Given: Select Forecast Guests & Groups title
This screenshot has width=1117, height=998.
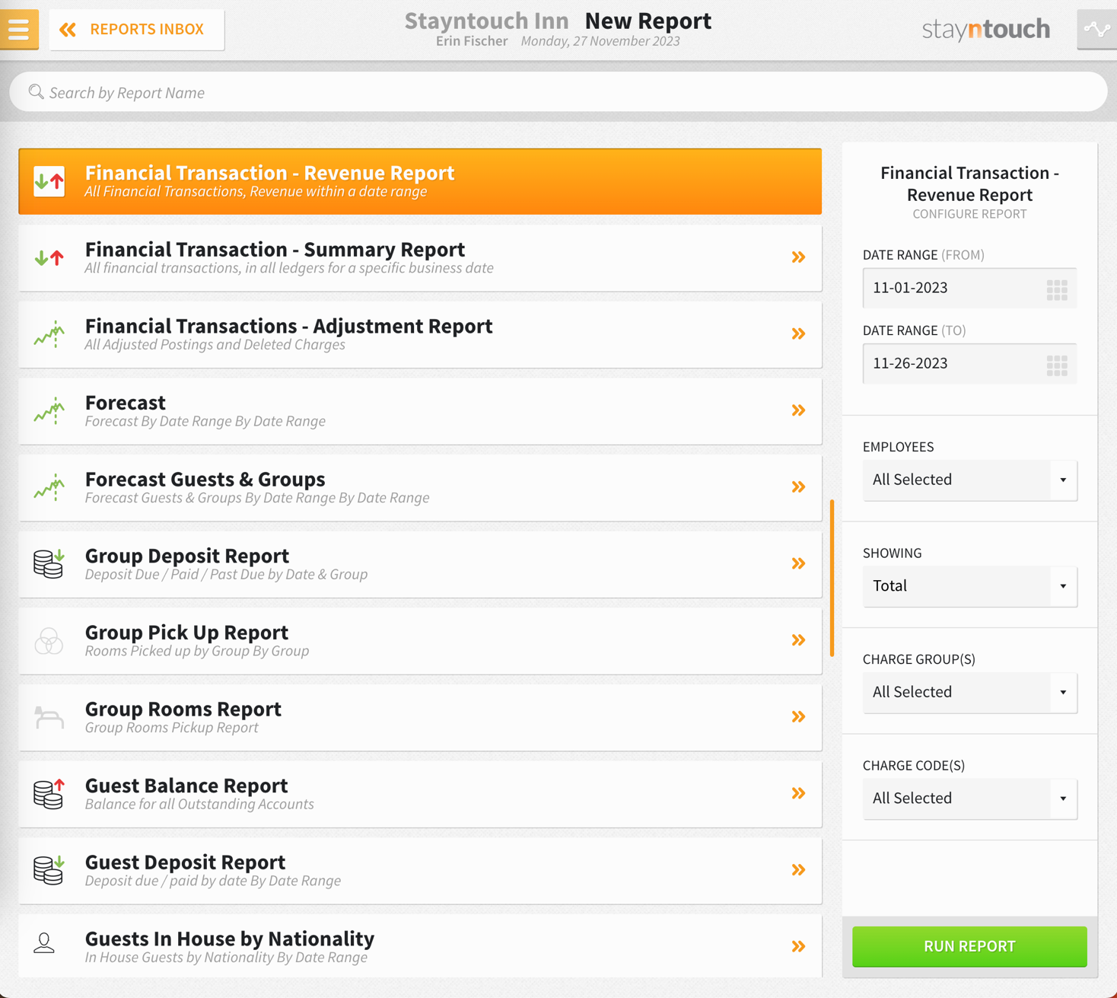Looking at the screenshot, I should pyautogui.click(x=205, y=480).
